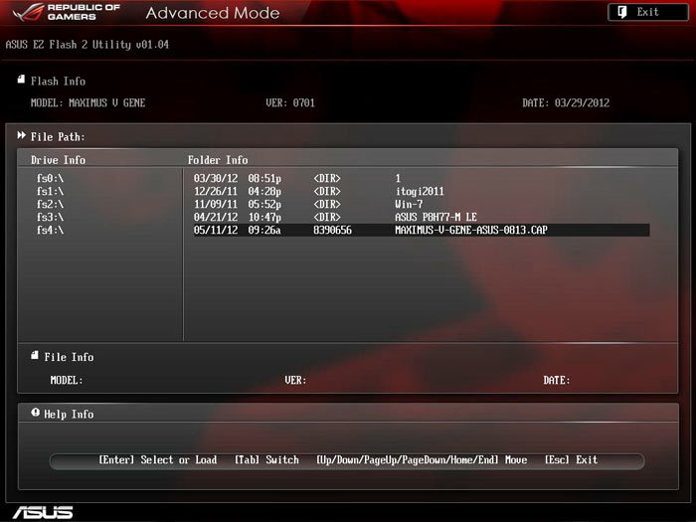This screenshot has height=522, width=696.
Task: Click the MODEL: field in File Info
Action: (x=67, y=381)
